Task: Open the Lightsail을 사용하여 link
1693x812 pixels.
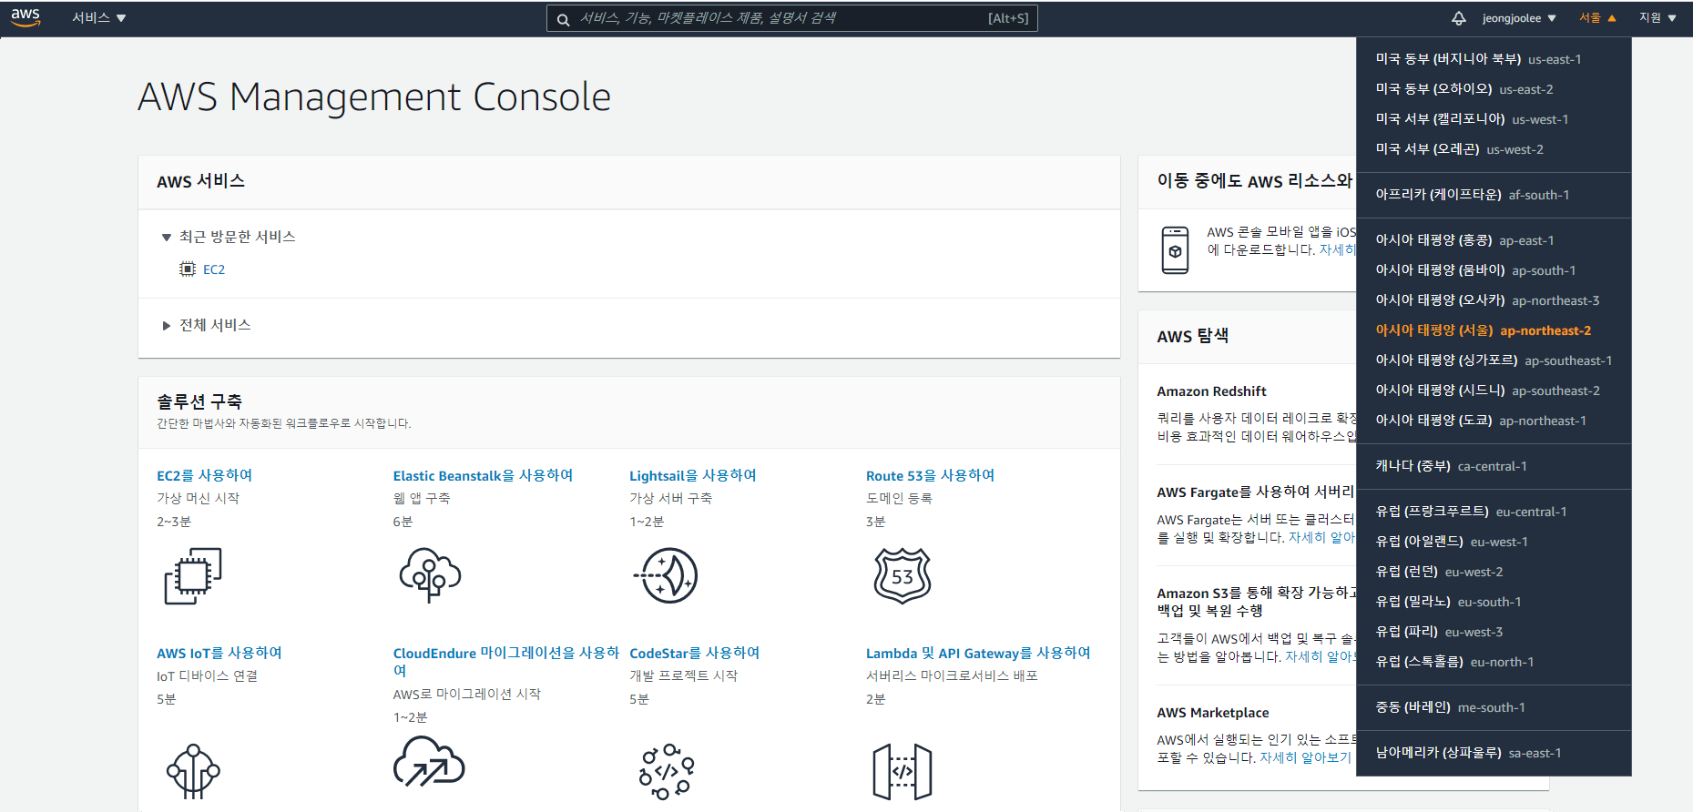Action: pyautogui.click(x=693, y=475)
